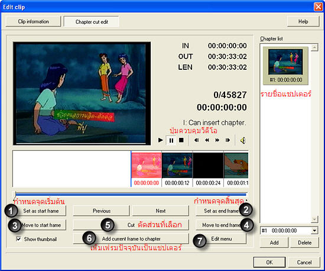Viewport: 325px width, 271px height.
Task: Click the OUT timecode 00:30:33:02
Action: point(227,56)
